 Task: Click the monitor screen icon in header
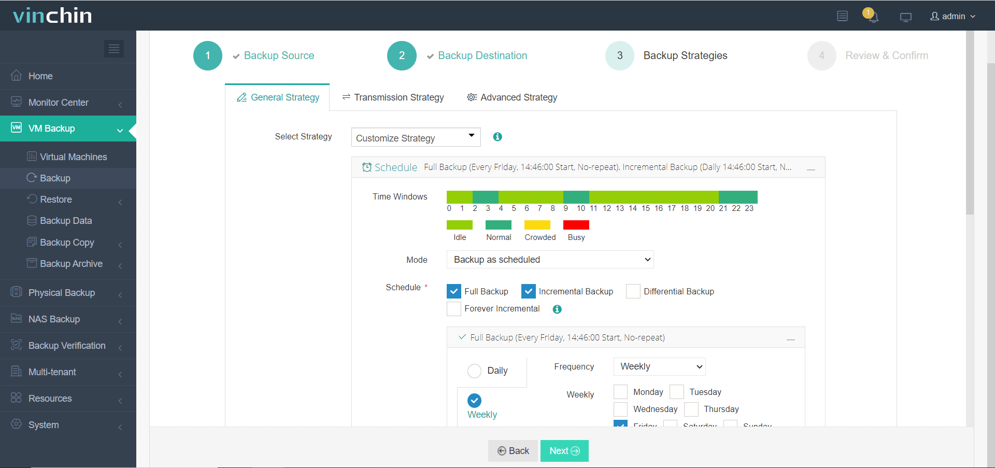click(x=906, y=17)
